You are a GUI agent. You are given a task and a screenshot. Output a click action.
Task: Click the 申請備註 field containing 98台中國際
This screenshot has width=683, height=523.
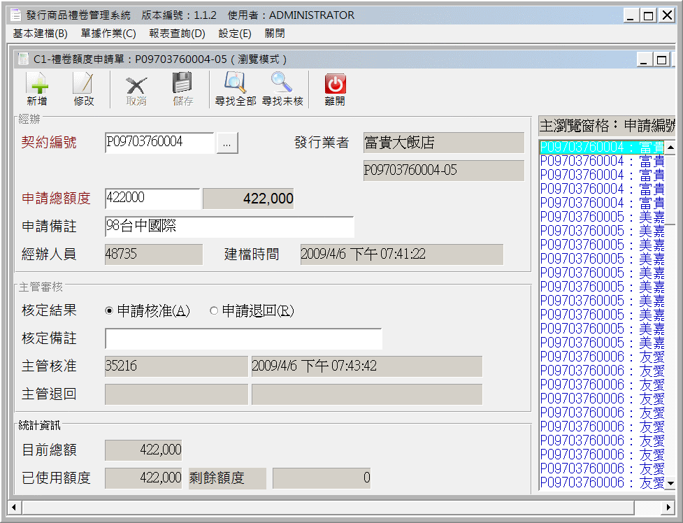point(229,227)
